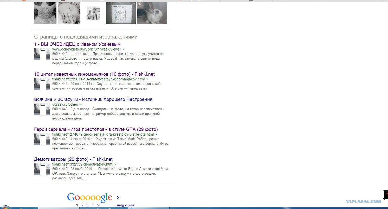Image resolution: width=388 pixels, height=209 pixels.
Task: Click the green URL fishki.net/1239071-10-citat-izvestnyh-kinomanjakov.html
Action: tap(98, 79)
